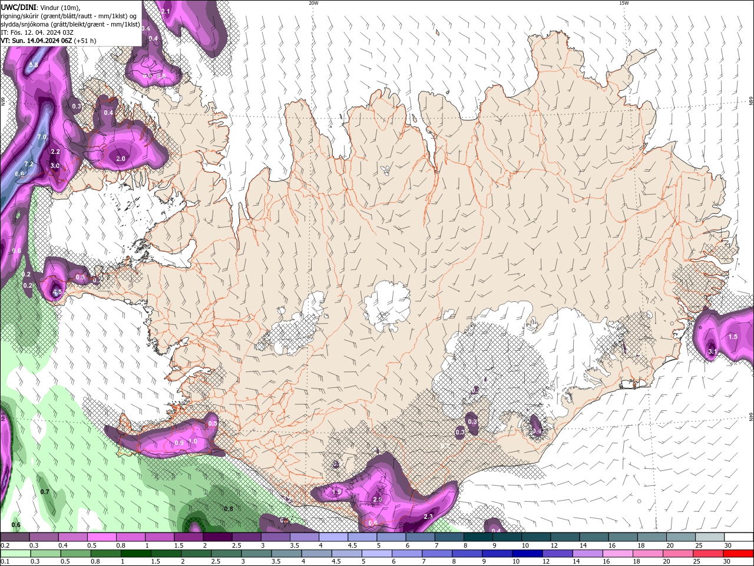Click the 15W longitude label at top
754x566 pixels.
pyautogui.click(x=624, y=3)
